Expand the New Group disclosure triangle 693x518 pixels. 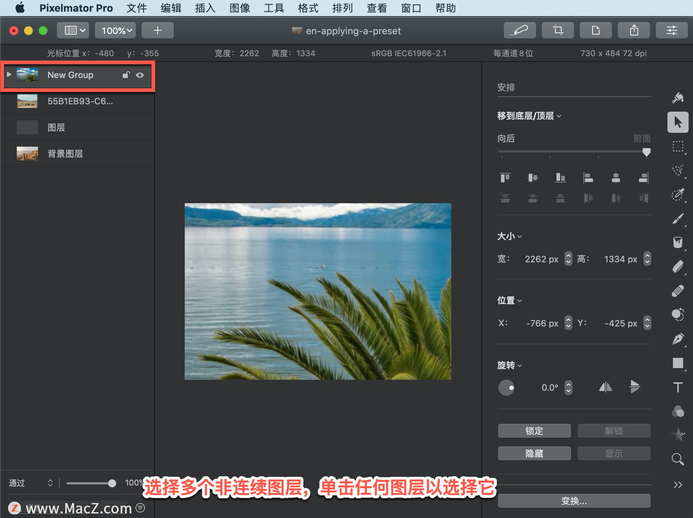click(x=9, y=74)
